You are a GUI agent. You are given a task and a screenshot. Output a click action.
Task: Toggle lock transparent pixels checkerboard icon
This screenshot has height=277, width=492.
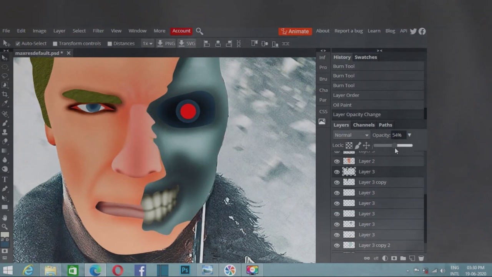click(349, 145)
